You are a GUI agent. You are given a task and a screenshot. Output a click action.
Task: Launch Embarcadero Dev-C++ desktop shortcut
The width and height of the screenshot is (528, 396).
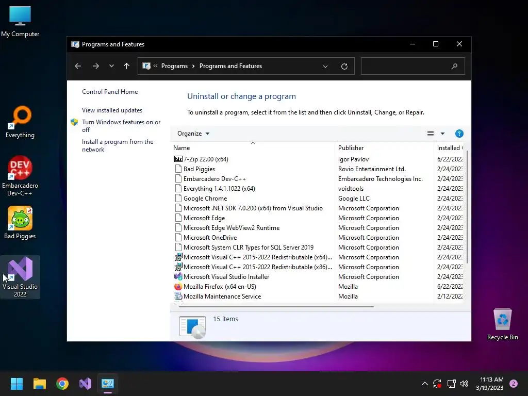[x=20, y=176]
